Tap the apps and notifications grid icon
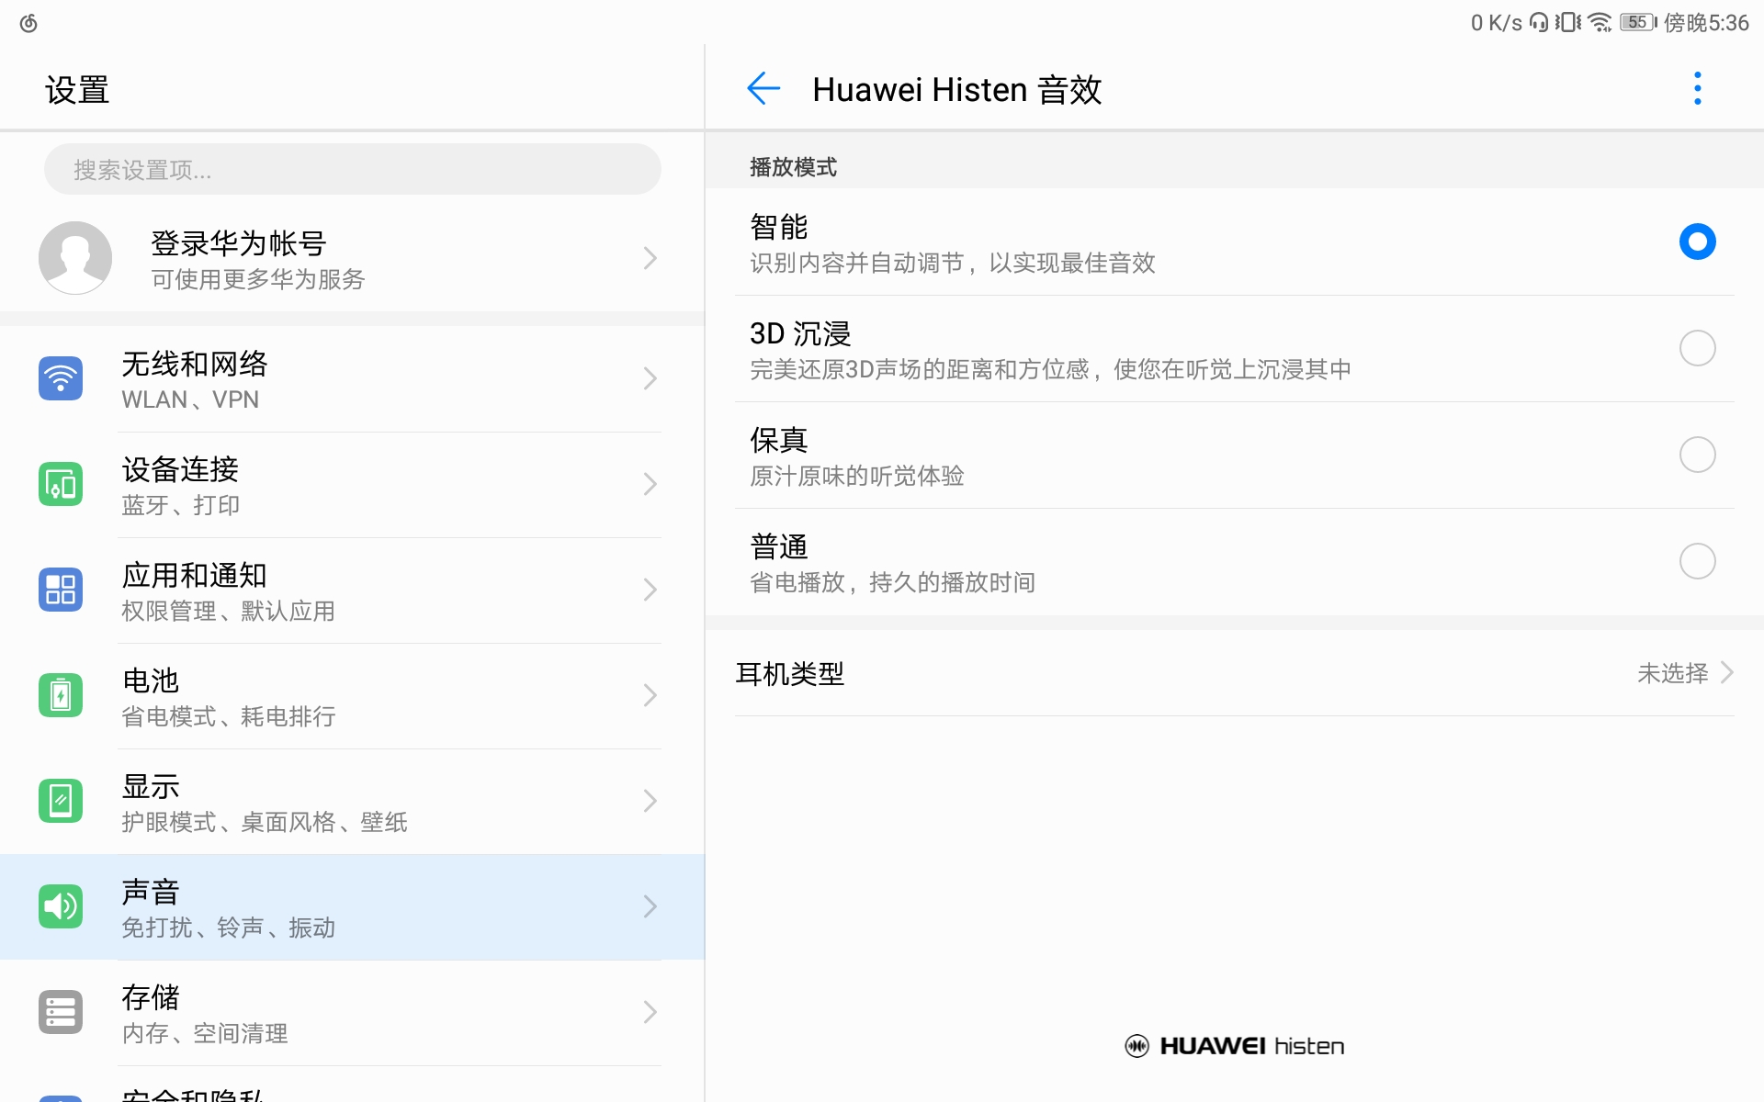 coord(61,590)
